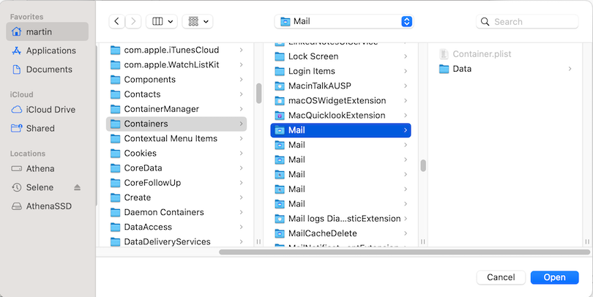Open the column view mode selector

(162, 21)
